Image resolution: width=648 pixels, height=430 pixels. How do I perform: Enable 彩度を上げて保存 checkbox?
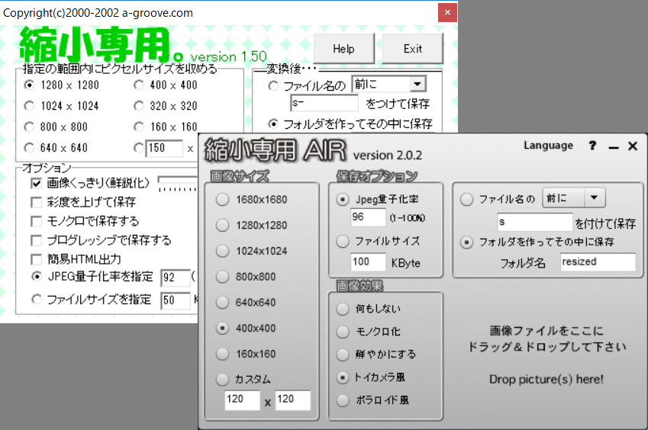pyautogui.click(x=37, y=202)
